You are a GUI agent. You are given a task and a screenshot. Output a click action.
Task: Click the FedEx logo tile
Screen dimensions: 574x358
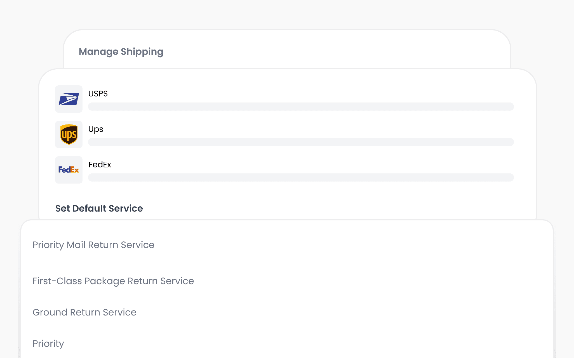(x=69, y=170)
